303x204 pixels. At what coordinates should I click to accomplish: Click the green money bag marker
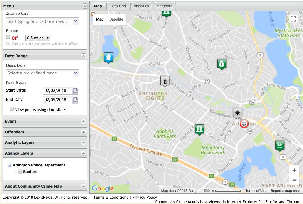coord(222,64)
